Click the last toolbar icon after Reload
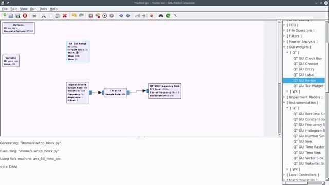Screen dimensions: 329x185 [175, 16]
